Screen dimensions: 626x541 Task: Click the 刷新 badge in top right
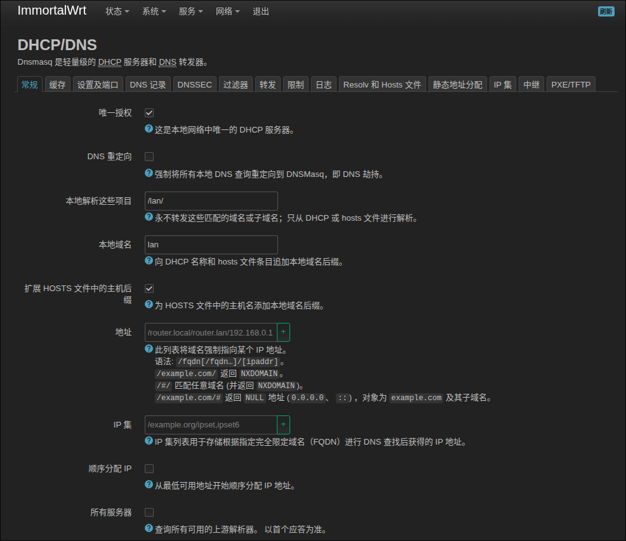click(x=606, y=11)
